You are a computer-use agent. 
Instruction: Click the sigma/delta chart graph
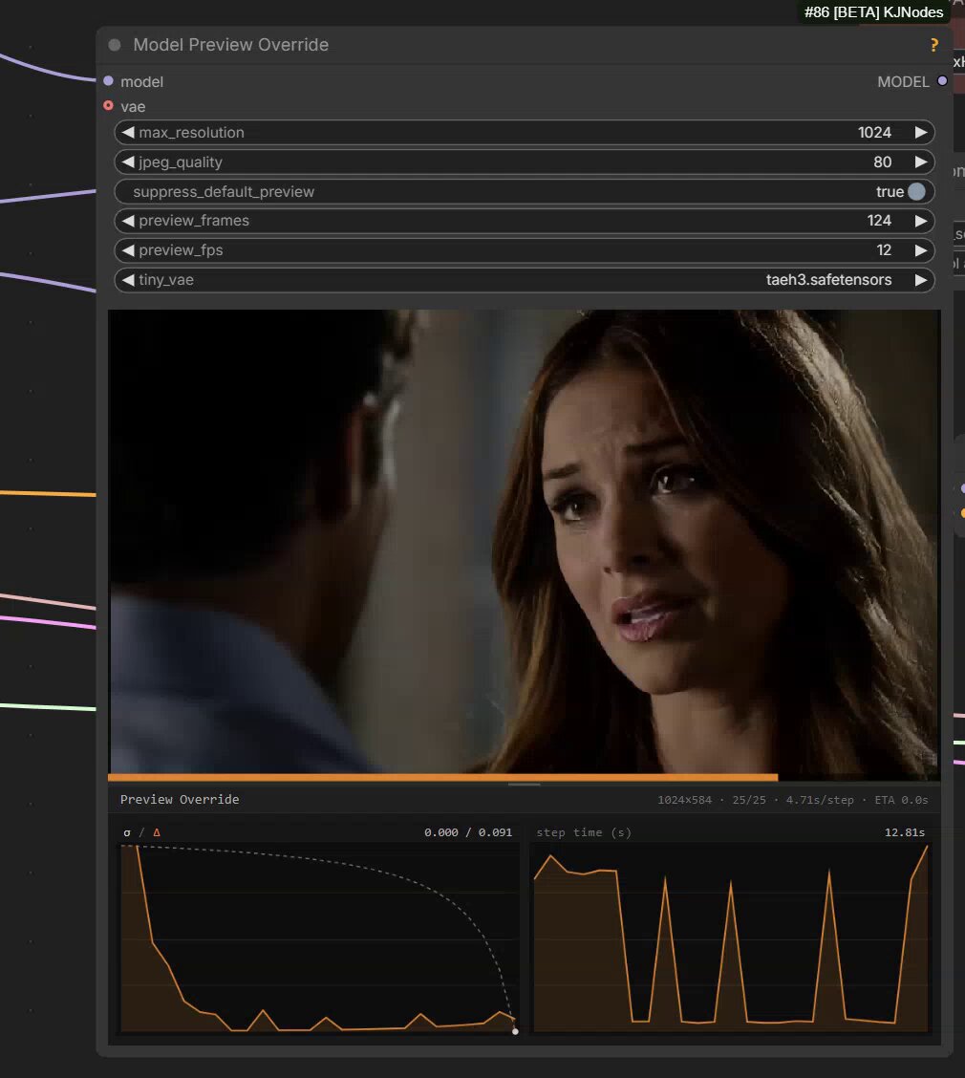(x=320, y=938)
